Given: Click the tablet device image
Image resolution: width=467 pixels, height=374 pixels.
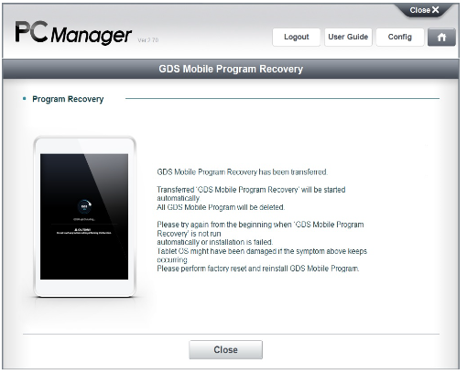Looking at the screenshot, I should tap(84, 216).
